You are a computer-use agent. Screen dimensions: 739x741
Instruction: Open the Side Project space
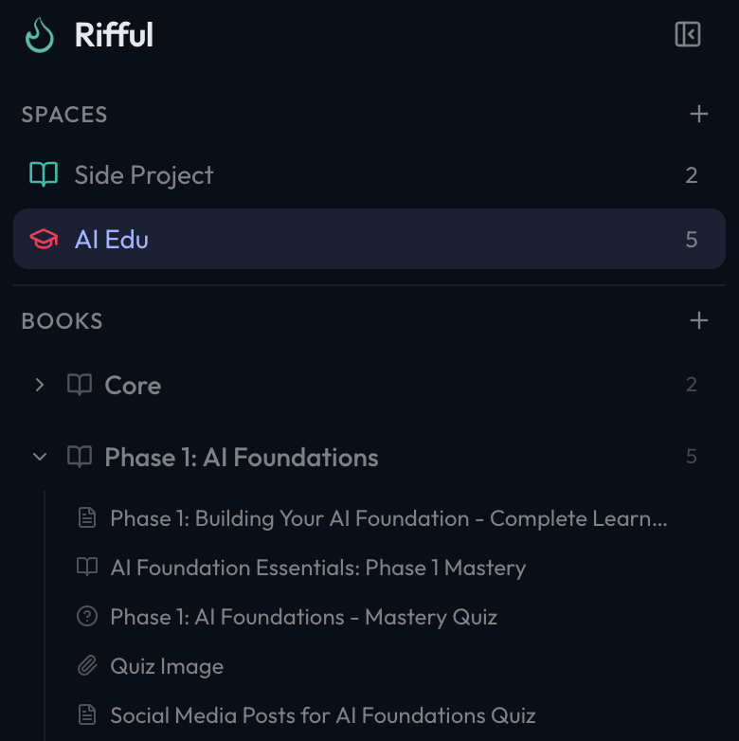point(144,175)
